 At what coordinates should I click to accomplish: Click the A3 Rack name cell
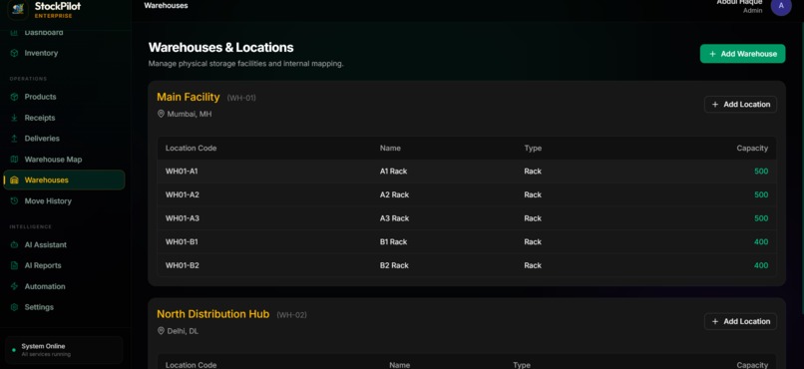[x=394, y=218]
